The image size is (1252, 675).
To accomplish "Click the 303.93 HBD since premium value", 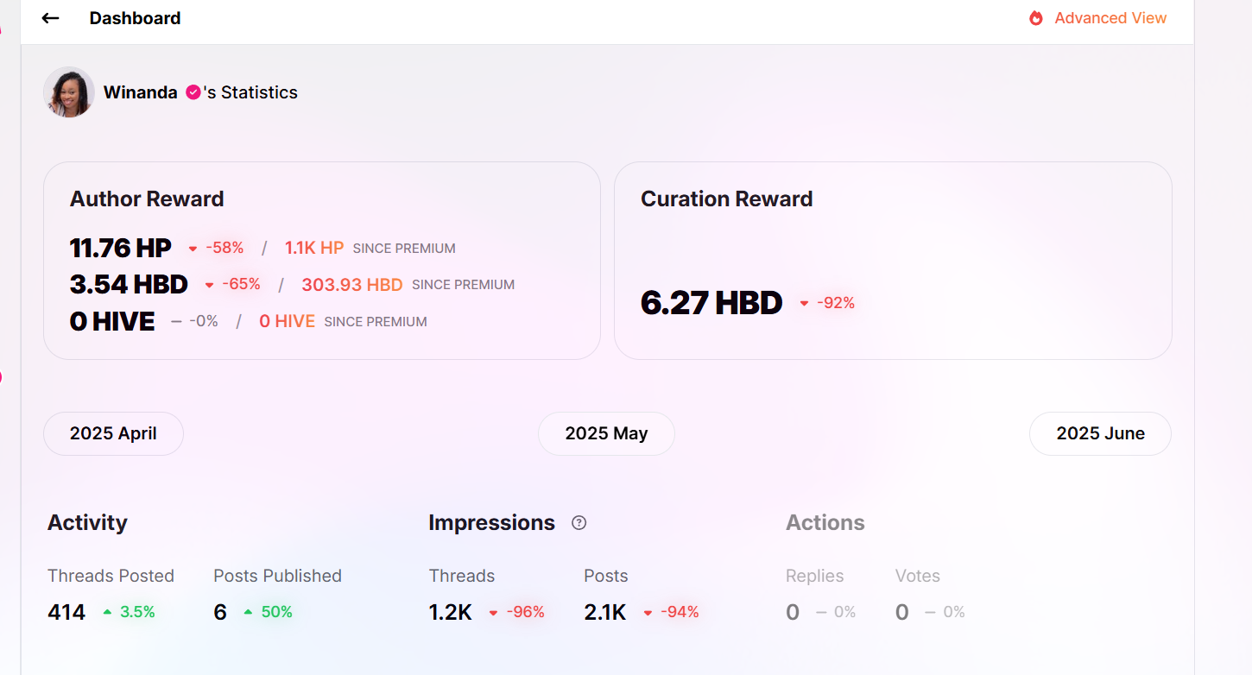I will [351, 285].
